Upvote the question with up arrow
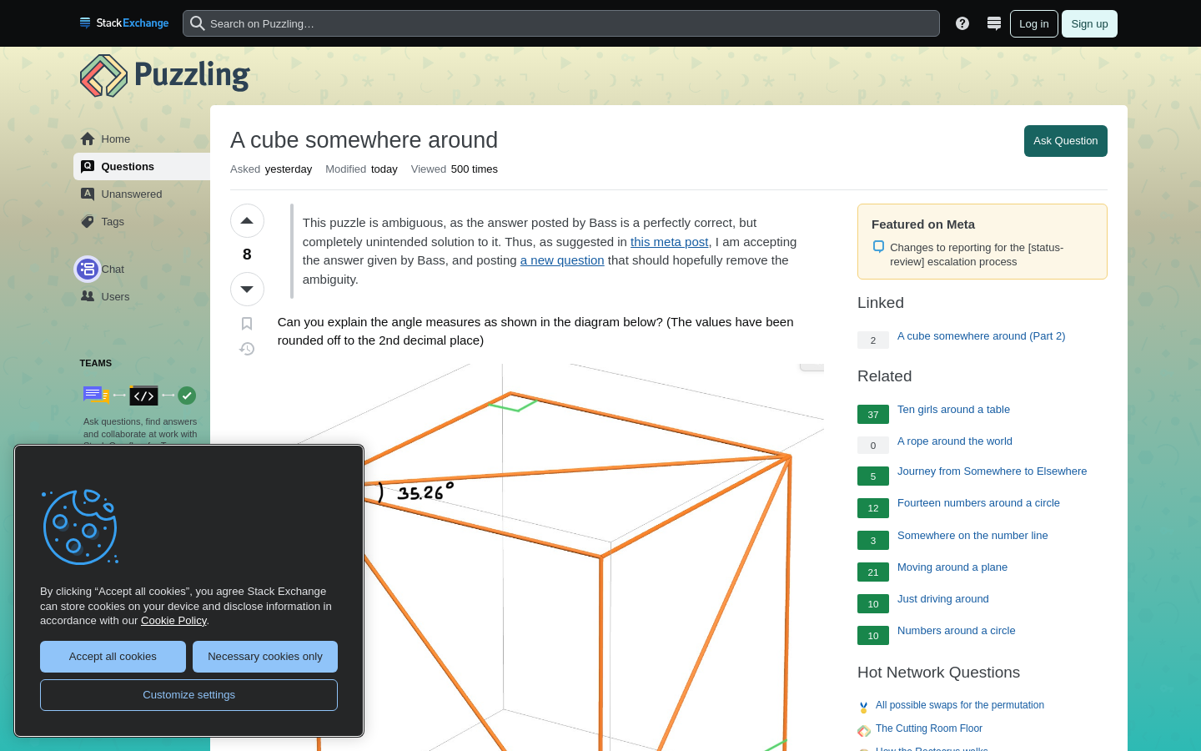 [247, 221]
